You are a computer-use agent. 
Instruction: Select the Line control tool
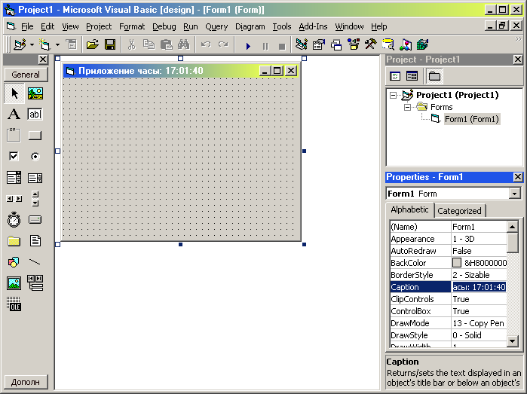pos(35,262)
